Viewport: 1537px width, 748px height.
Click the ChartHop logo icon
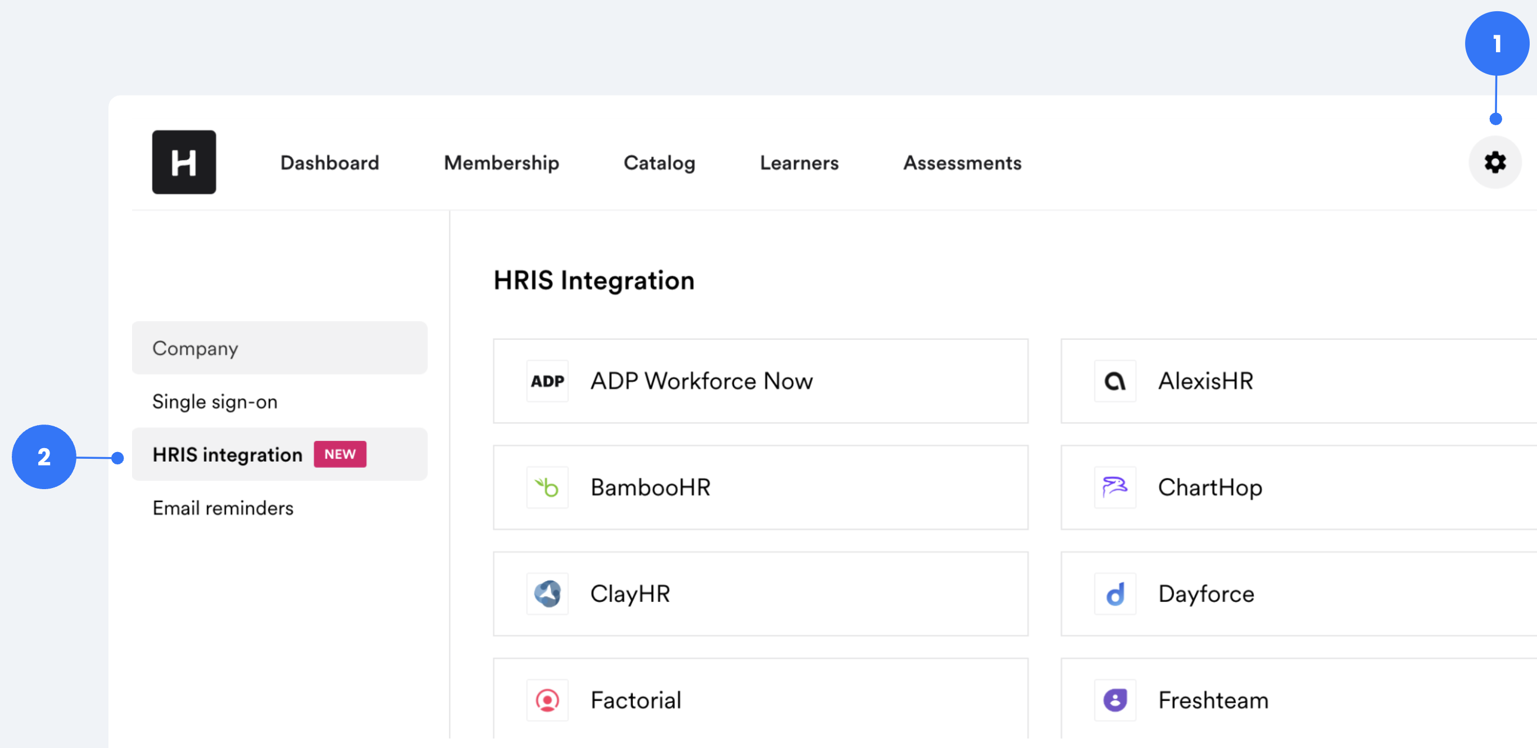pyautogui.click(x=1114, y=487)
